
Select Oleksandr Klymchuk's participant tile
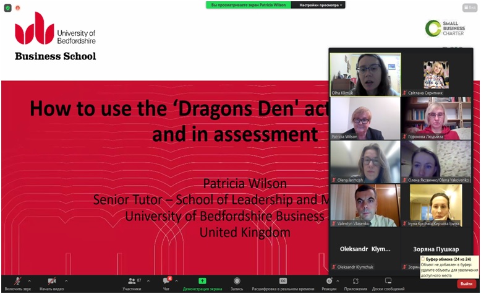click(365, 249)
